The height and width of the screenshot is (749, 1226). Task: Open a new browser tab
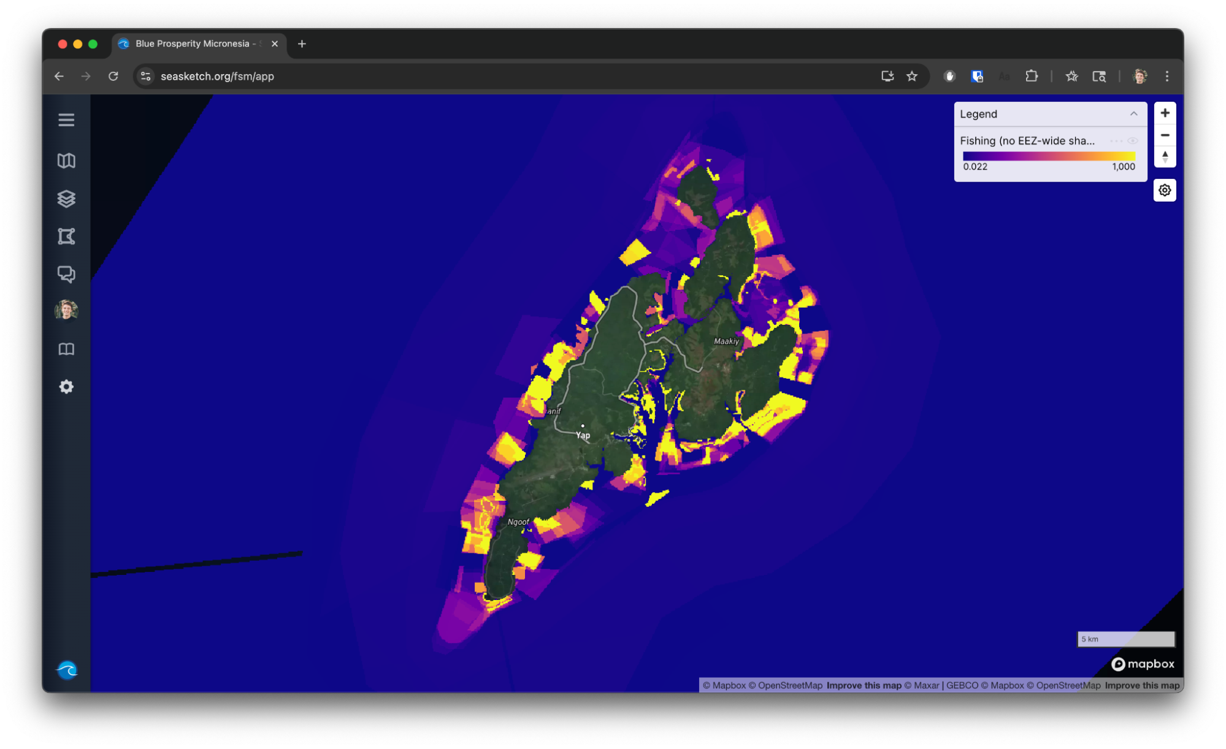coord(302,44)
